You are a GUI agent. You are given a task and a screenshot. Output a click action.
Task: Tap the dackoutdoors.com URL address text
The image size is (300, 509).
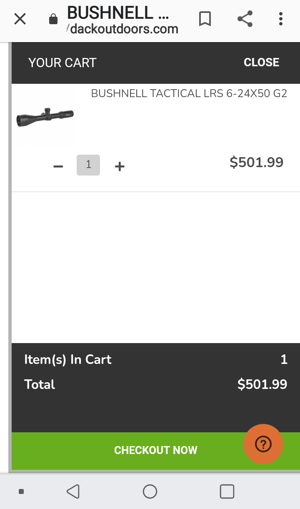[x=124, y=29]
